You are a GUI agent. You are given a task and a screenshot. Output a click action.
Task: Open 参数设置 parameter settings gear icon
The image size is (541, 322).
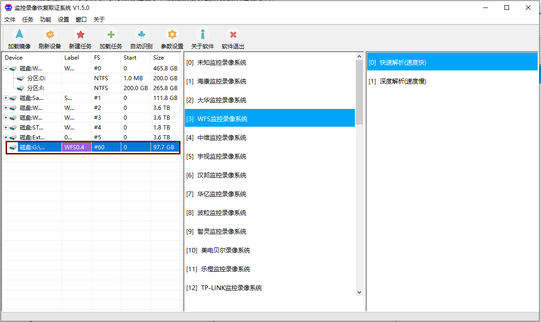172,35
